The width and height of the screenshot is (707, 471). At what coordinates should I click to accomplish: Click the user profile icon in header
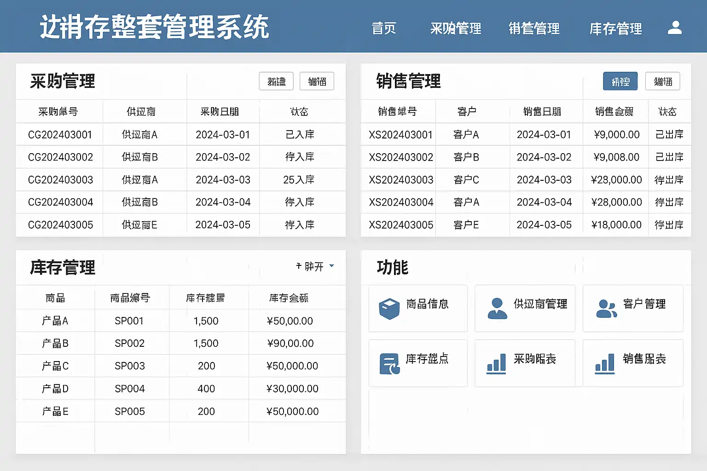[675, 28]
